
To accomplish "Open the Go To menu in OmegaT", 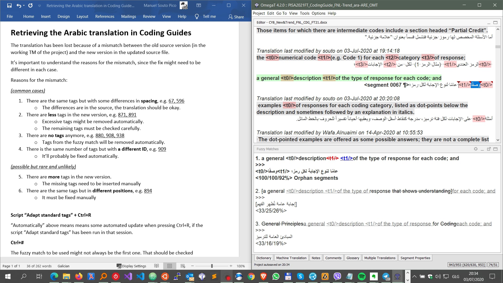I will tap(281, 13).
